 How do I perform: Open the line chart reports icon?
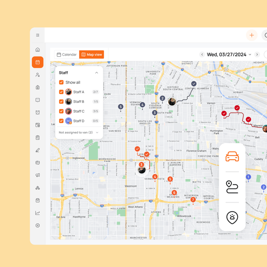[x=38, y=213]
